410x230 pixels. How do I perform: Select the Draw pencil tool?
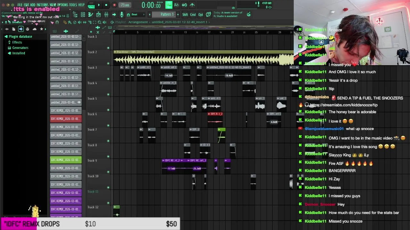point(65,22)
